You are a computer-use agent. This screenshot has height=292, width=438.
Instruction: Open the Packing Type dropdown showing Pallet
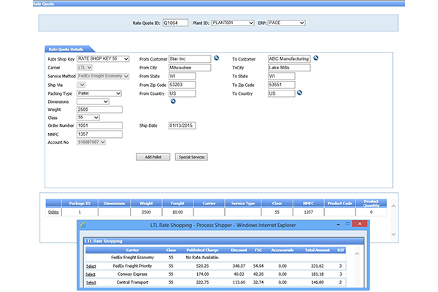tap(99, 93)
